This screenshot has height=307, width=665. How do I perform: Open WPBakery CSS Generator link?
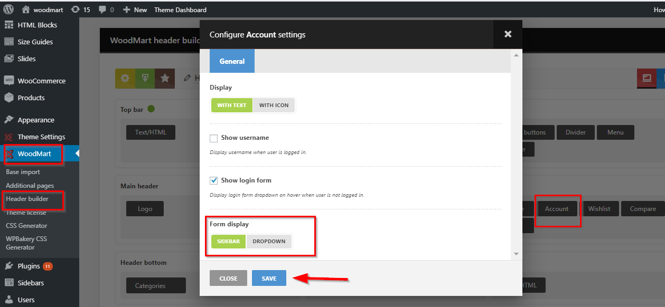tap(26, 243)
